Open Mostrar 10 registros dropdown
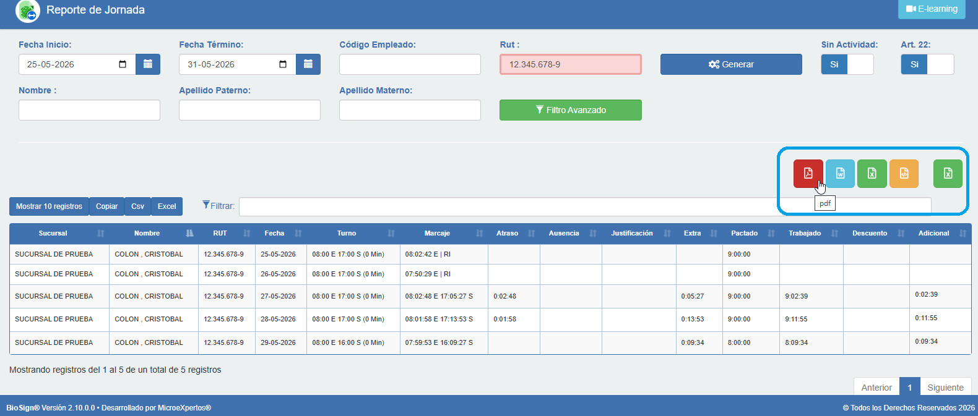The width and height of the screenshot is (978, 416). (49, 206)
